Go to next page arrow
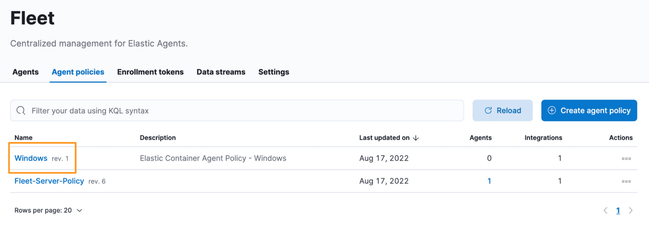Screen dimensions: 649x229 (x=631, y=211)
